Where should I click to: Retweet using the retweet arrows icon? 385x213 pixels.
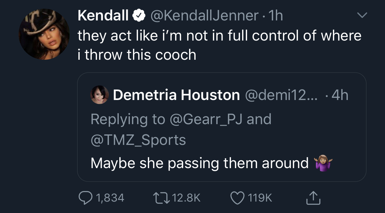tap(162, 198)
